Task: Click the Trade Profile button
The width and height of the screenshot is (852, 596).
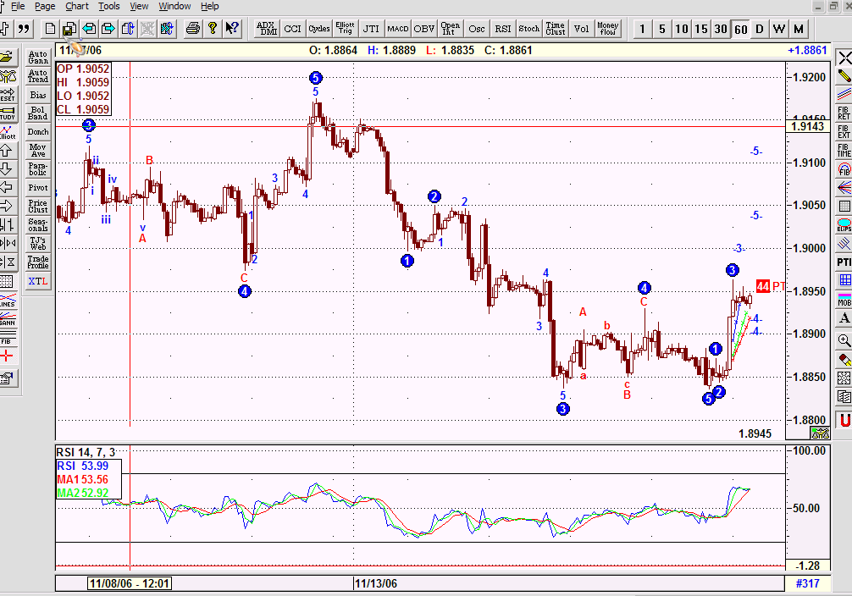Action: click(x=38, y=262)
